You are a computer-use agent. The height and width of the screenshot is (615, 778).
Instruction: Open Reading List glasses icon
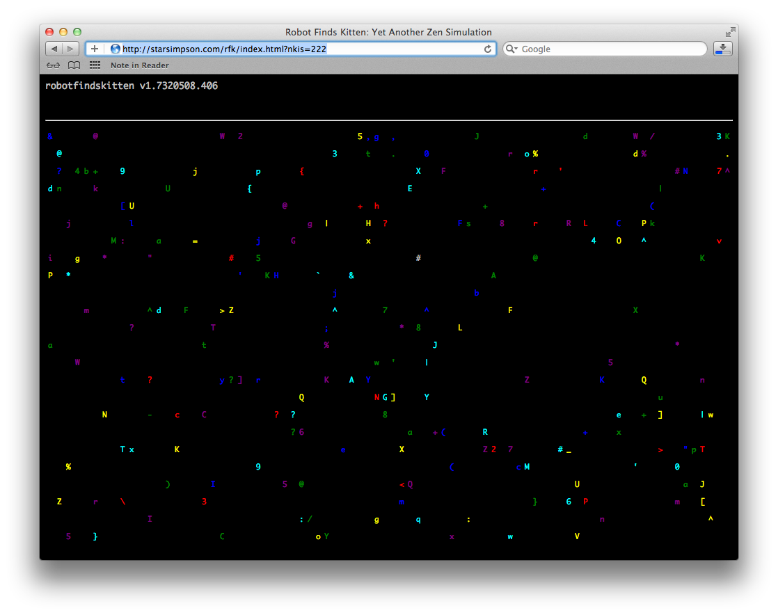coord(54,65)
